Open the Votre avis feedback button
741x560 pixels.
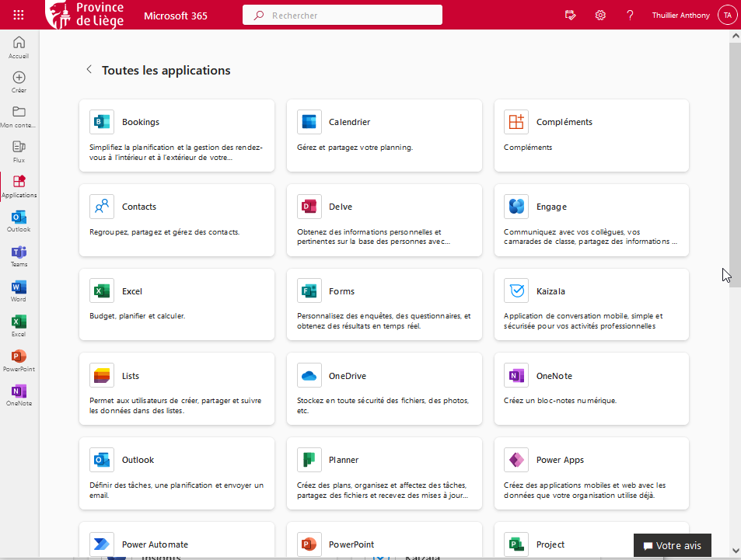coord(672,545)
